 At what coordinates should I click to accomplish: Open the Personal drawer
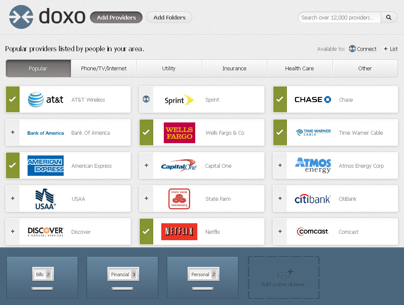202,278
